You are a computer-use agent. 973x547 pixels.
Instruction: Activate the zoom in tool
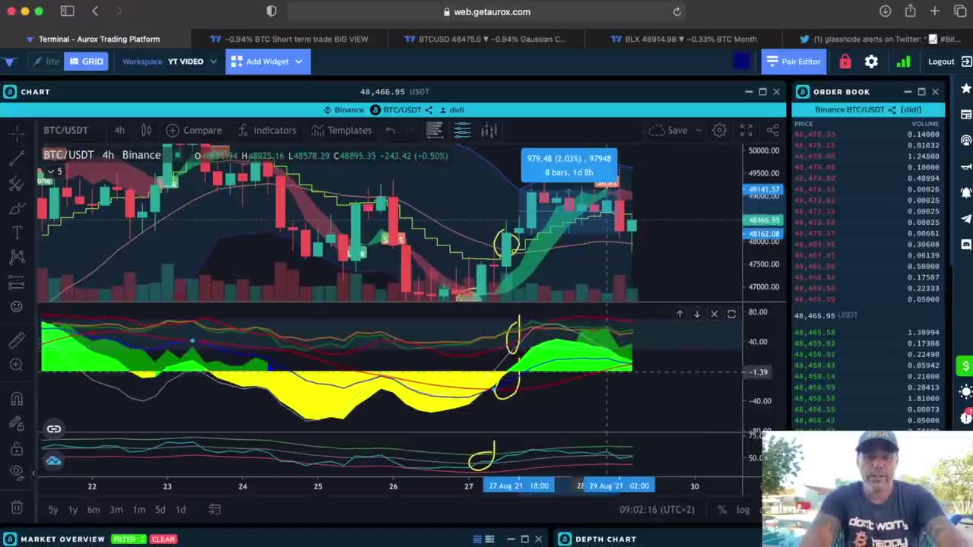17,365
